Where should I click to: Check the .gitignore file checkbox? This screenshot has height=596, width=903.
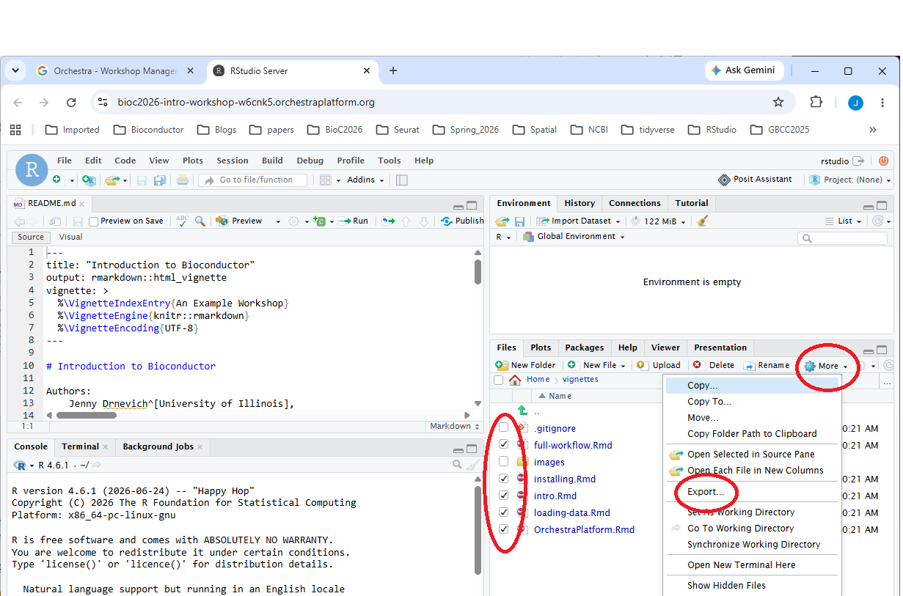[x=503, y=427]
